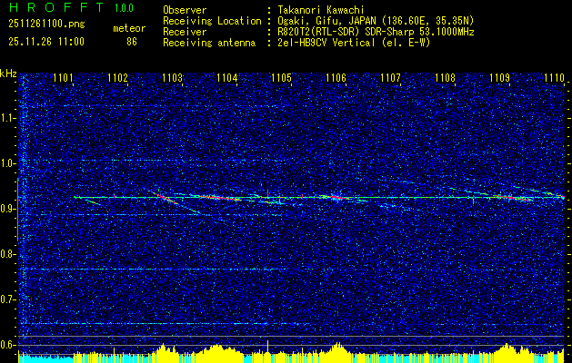Viewport: 572px width, 363px height.
Task: Click the 0.8 frequency axis label
Action: (x=7, y=254)
